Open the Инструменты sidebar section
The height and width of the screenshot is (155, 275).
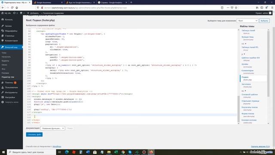pyautogui.click(x=12, y=92)
